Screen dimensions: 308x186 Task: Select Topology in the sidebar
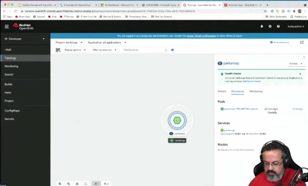click(25, 58)
